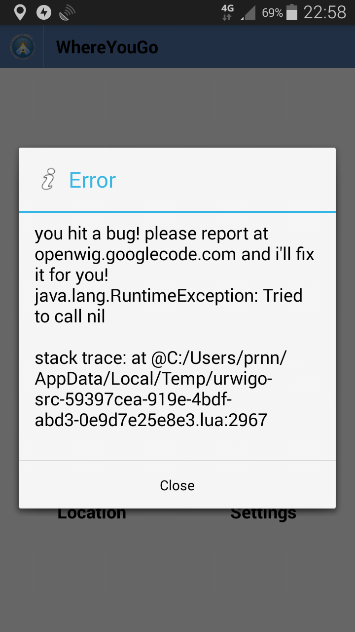
Task: Tap the cellular signal strength icon
Action: pos(248,13)
